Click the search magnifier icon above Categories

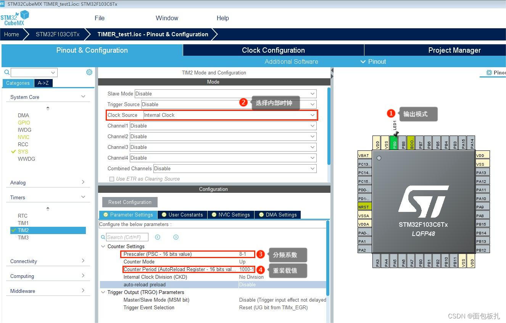(x=7, y=72)
